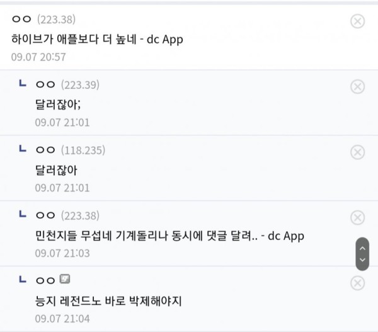The height and width of the screenshot is (332, 378).
Task: Open the gallog icon next to ㅇㅇ
Action: 65,279
